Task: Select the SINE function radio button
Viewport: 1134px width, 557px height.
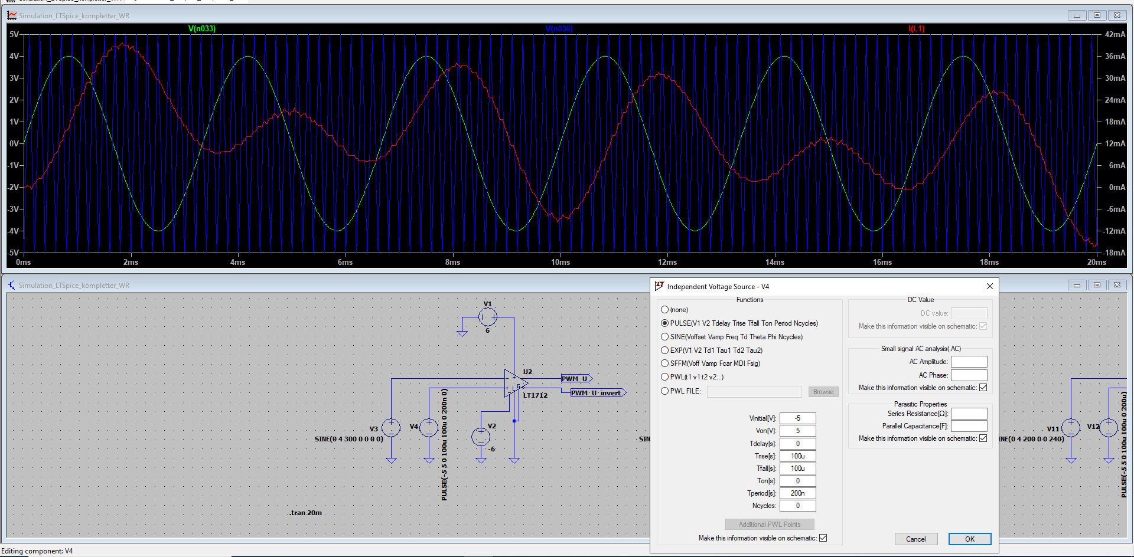Action: point(664,337)
